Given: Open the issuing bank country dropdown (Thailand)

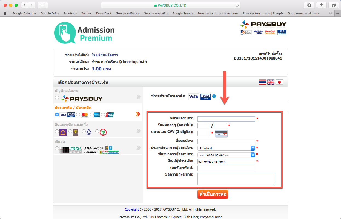Looking at the screenshot, I should 226,148.
